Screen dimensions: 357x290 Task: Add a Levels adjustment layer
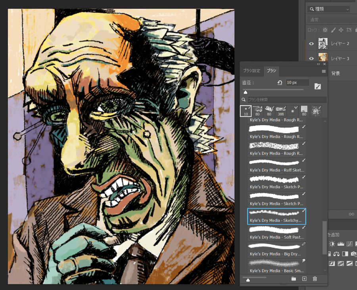(x=341, y=244)
